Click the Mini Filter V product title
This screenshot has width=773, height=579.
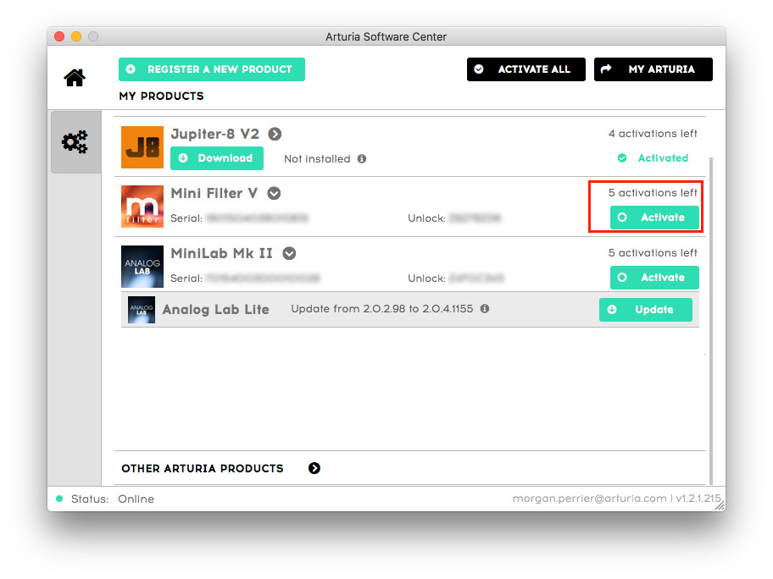214,194
